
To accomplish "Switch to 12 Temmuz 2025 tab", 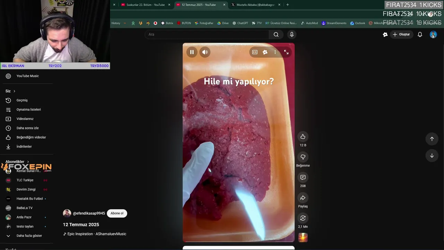I will 198,5.
